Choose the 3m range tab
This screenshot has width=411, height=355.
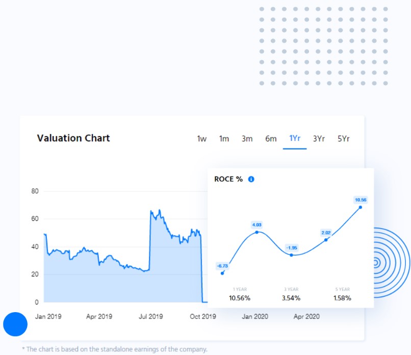(247, 139)
